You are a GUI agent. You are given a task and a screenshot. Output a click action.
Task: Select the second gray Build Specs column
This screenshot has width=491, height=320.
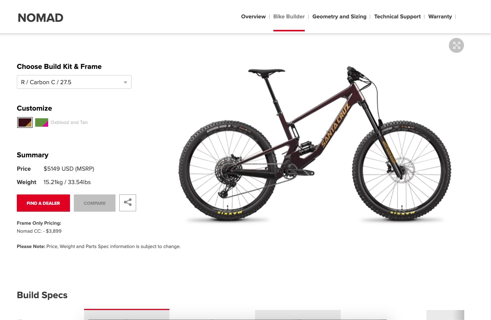(x=445, y=315)
